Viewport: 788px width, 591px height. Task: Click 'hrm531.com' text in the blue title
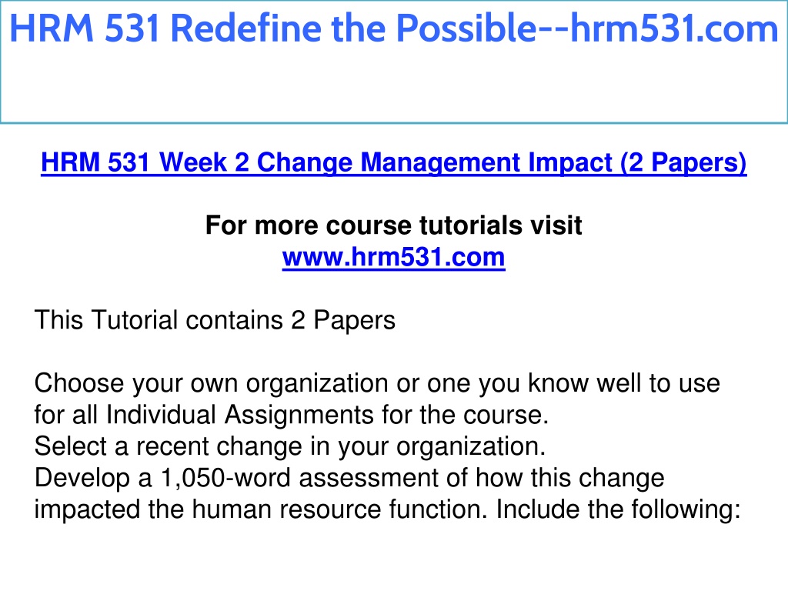[674, 28]
